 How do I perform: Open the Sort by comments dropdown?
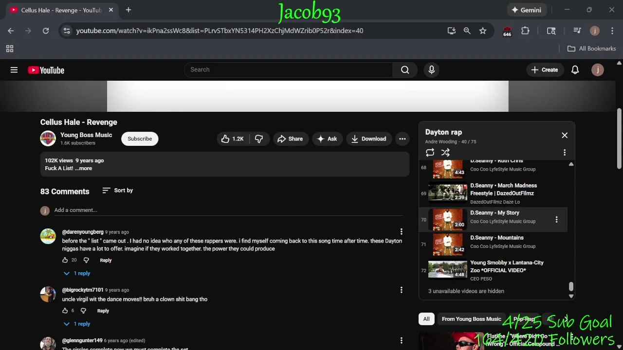coord(118,191)
